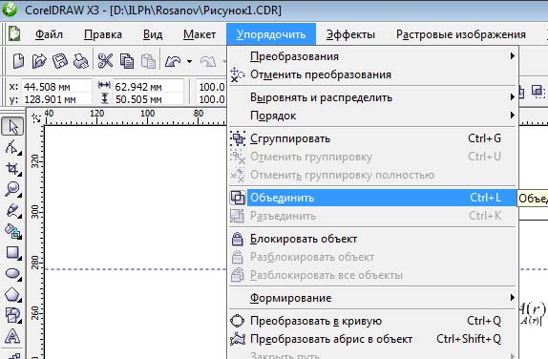The image size is (548, 359).
Task: Expand the Порядок submenu
Action: (x=372, y=116)
